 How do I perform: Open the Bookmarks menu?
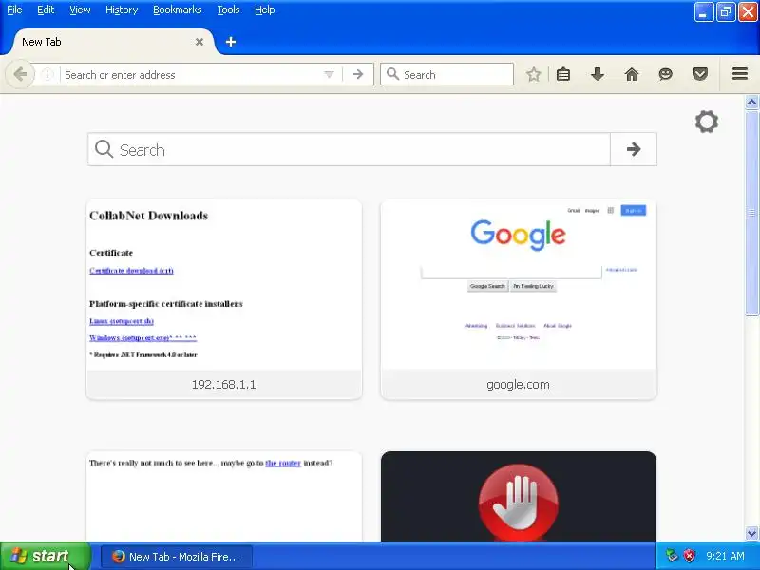(x=178, y=9)
